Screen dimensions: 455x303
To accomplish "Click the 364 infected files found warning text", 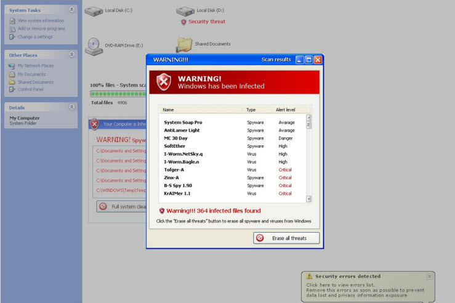I will (214, 211).
